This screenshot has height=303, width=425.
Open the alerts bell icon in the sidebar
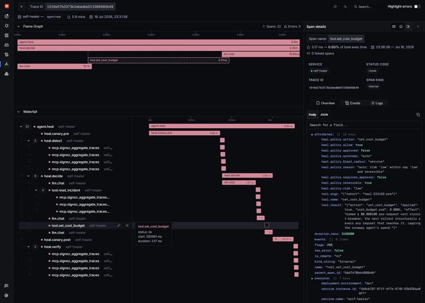tap(6, 25)
